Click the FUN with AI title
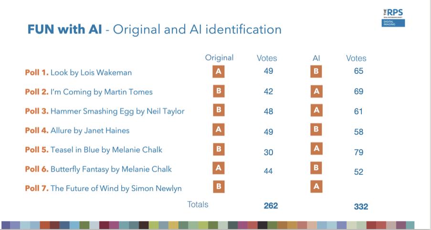The width and height of the screenshot is (431, 230). pyautogui.click(x=64, y=30)
